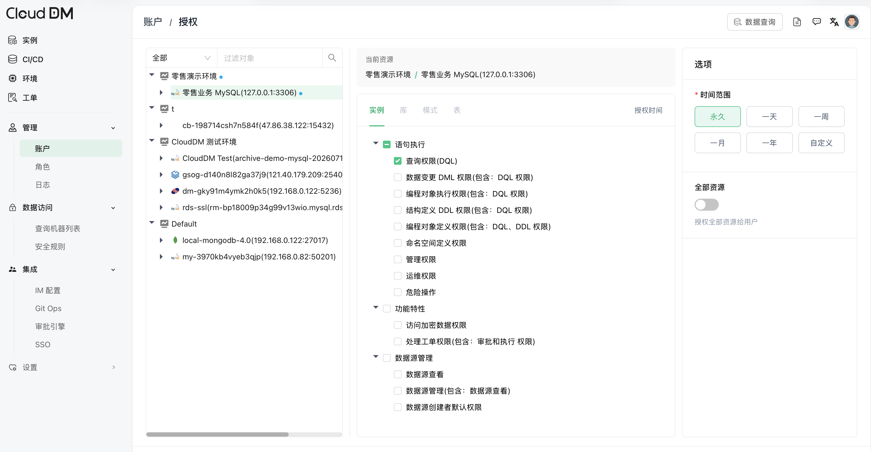Check 管理权限 checkbox
Image resolution: width=871 pixels, height=452 pixels.
(398, 259)
